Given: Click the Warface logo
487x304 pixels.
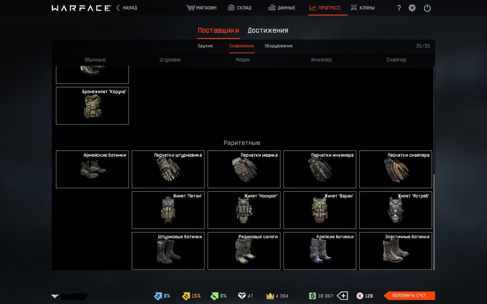Looking at the screenshot, I should 81,8.
